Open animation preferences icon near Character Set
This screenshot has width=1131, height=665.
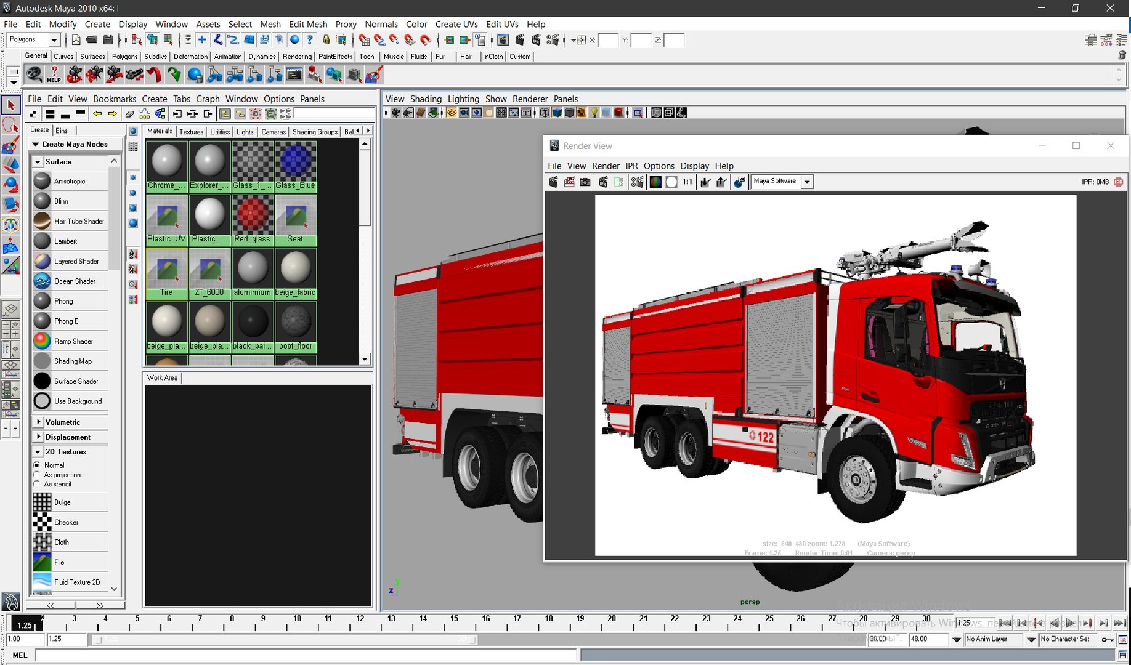pyautogui.click(x=1123, y=640)
